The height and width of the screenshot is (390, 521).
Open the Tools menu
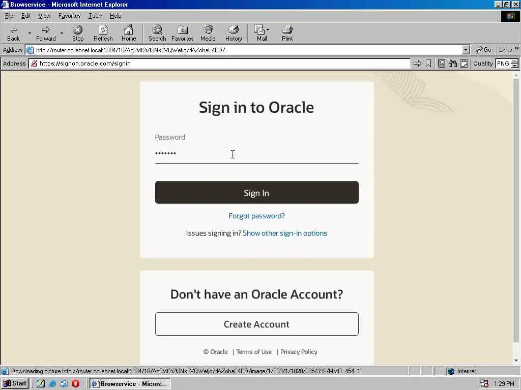pos(95,16)
